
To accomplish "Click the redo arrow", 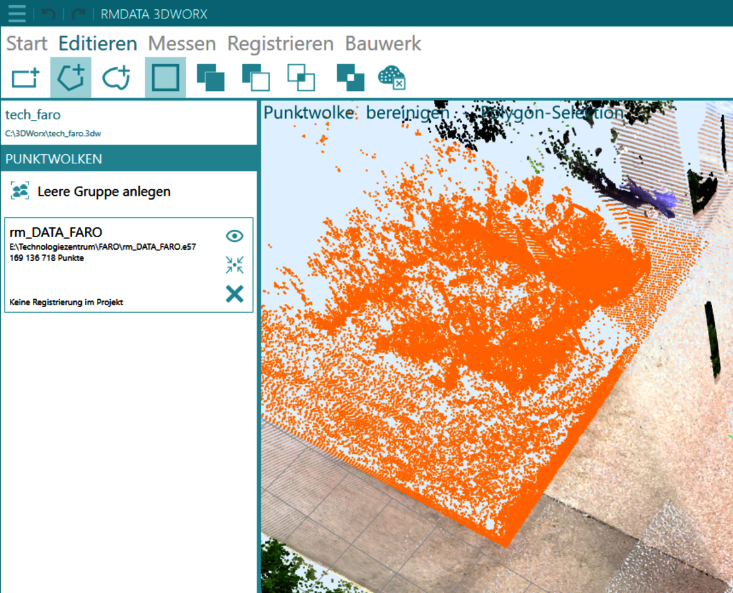I will pos(79,14).
